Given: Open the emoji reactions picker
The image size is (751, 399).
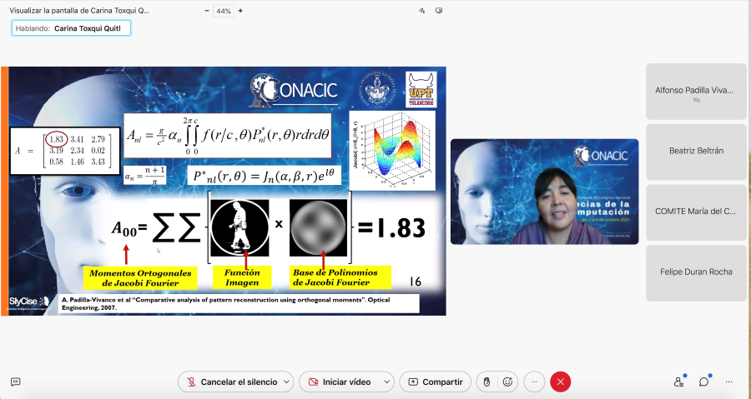Looking at the screenshot, I should point(507,382).
